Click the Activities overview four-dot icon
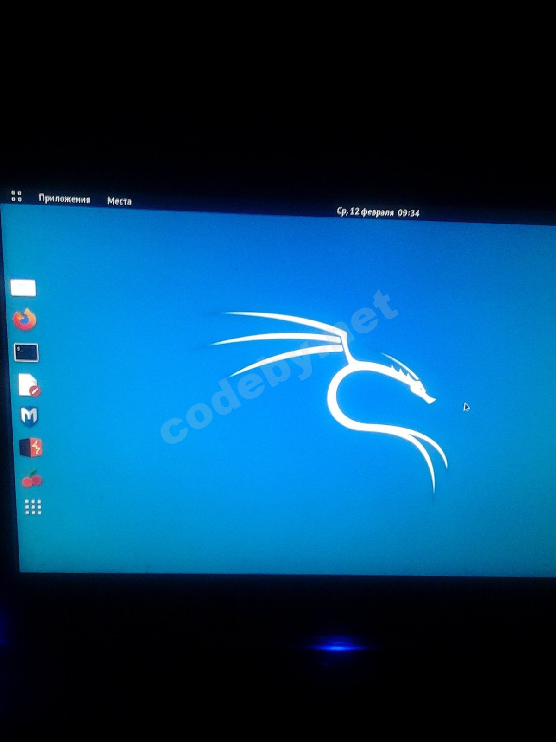 pos(16,196)
